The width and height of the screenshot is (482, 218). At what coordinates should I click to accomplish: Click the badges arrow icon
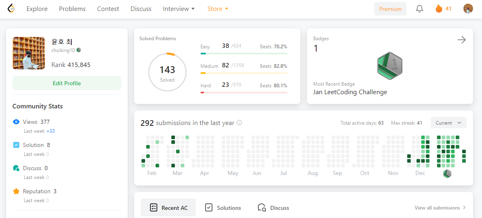(462, 40)
